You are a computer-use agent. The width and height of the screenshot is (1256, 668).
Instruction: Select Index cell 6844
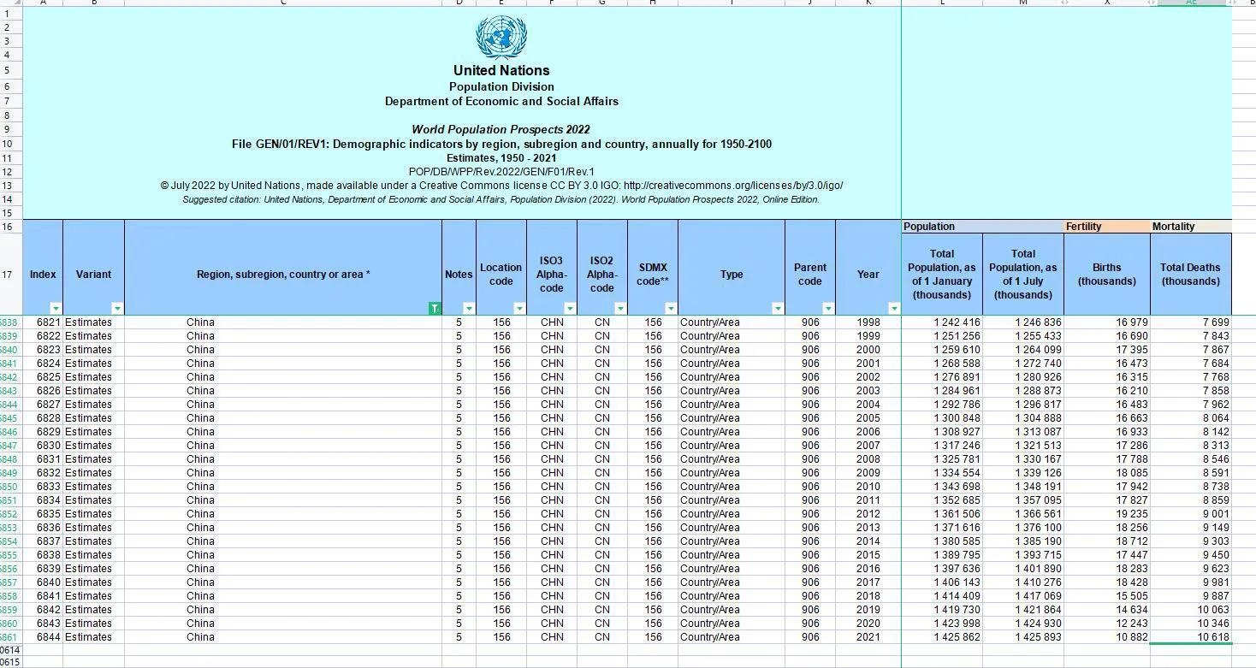tap(43, 637)
